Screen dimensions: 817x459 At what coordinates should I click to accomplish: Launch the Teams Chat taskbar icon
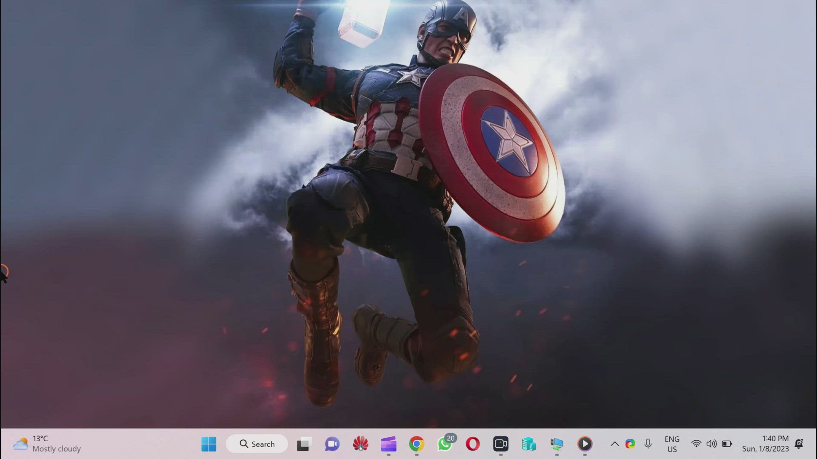(332, 444)
